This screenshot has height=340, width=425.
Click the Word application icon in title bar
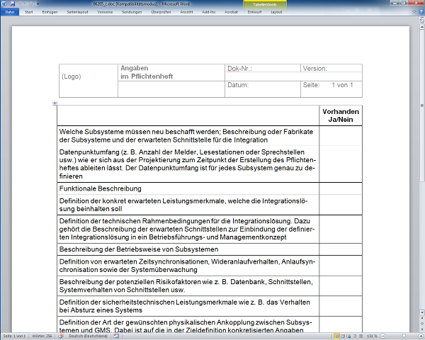tap(4, 4)
